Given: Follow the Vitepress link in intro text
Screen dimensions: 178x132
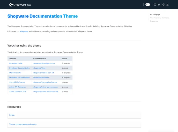Looking at the screenshot, I should click(24, 31).
